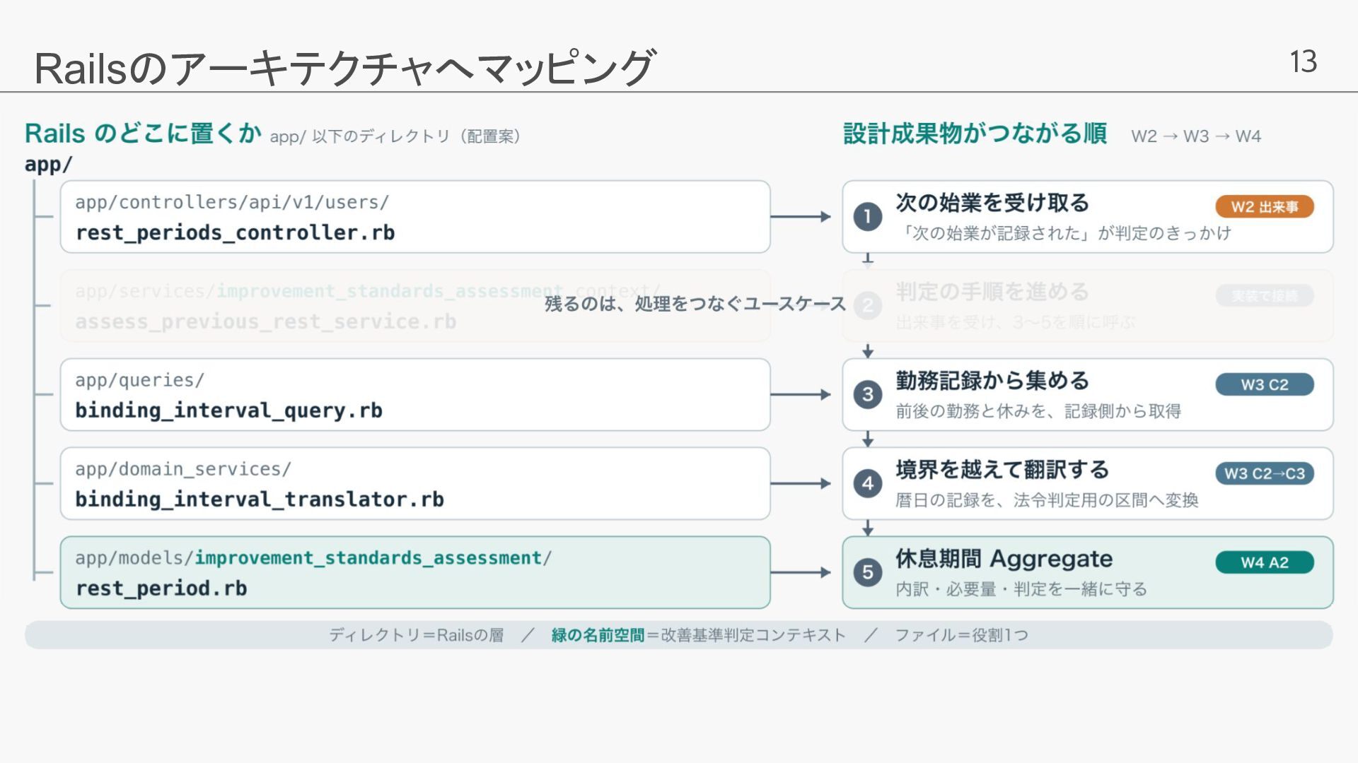Open binding_interval_translator.rb file box

[415, 484]
